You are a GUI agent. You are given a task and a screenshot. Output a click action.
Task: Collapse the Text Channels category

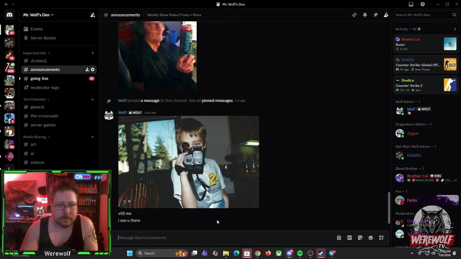pos(36,99)
